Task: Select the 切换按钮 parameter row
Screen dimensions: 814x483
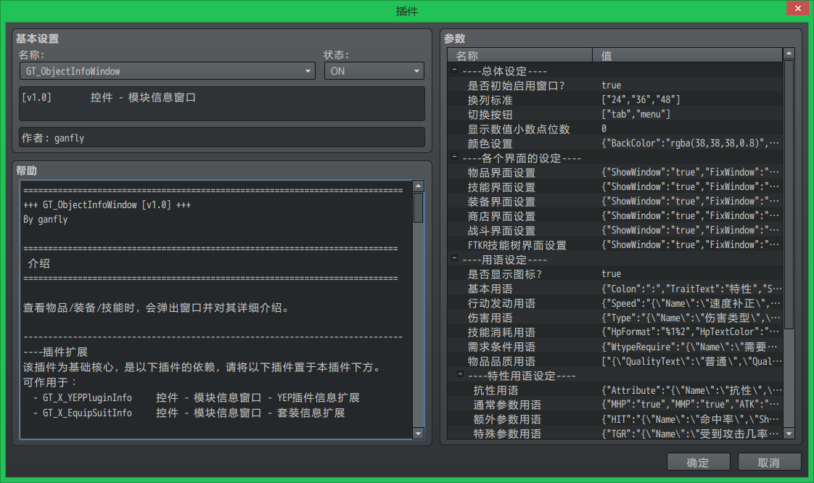Action: (x=615, y=114)
